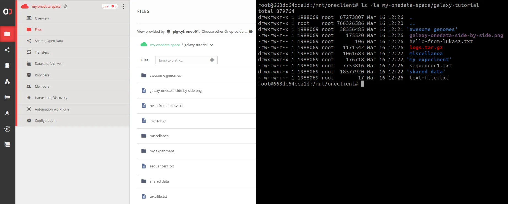Open the three-dot space actions menu
The width and height of the screenshot is (508, 204).
(124, 6)
